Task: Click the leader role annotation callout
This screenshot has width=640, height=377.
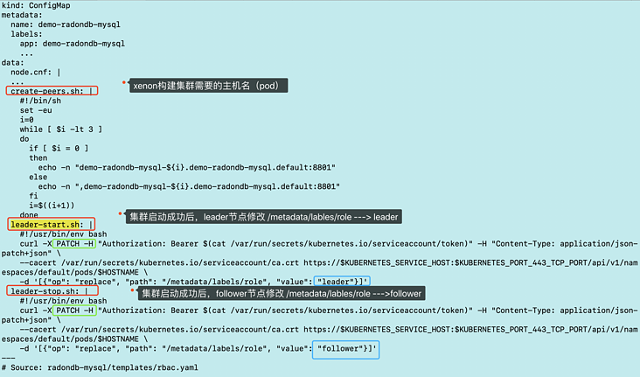Action: [x=264, y=217]
